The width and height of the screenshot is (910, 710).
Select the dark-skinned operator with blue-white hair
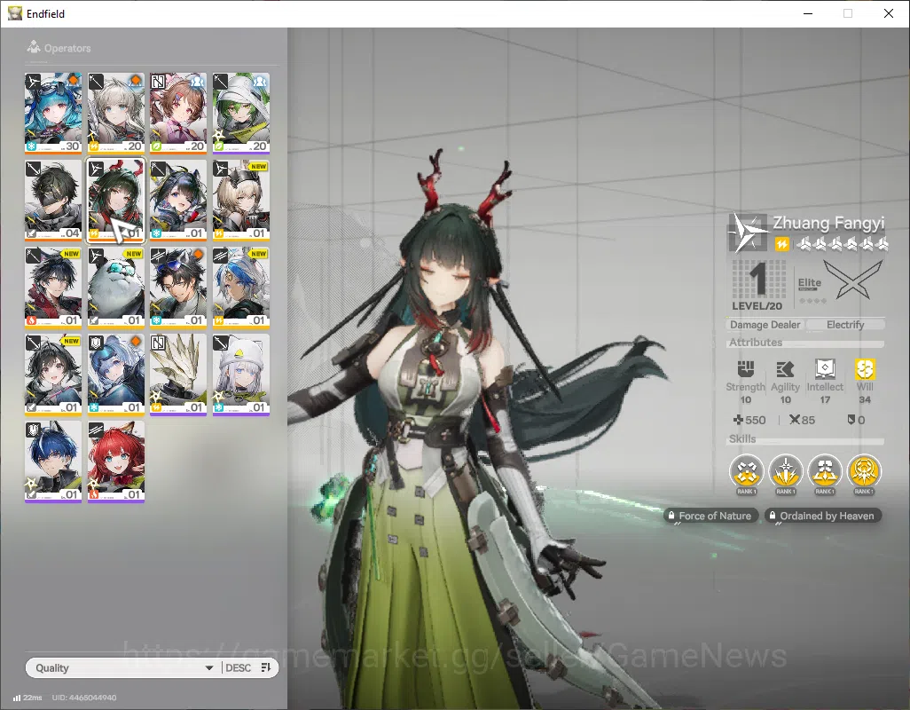241,287
